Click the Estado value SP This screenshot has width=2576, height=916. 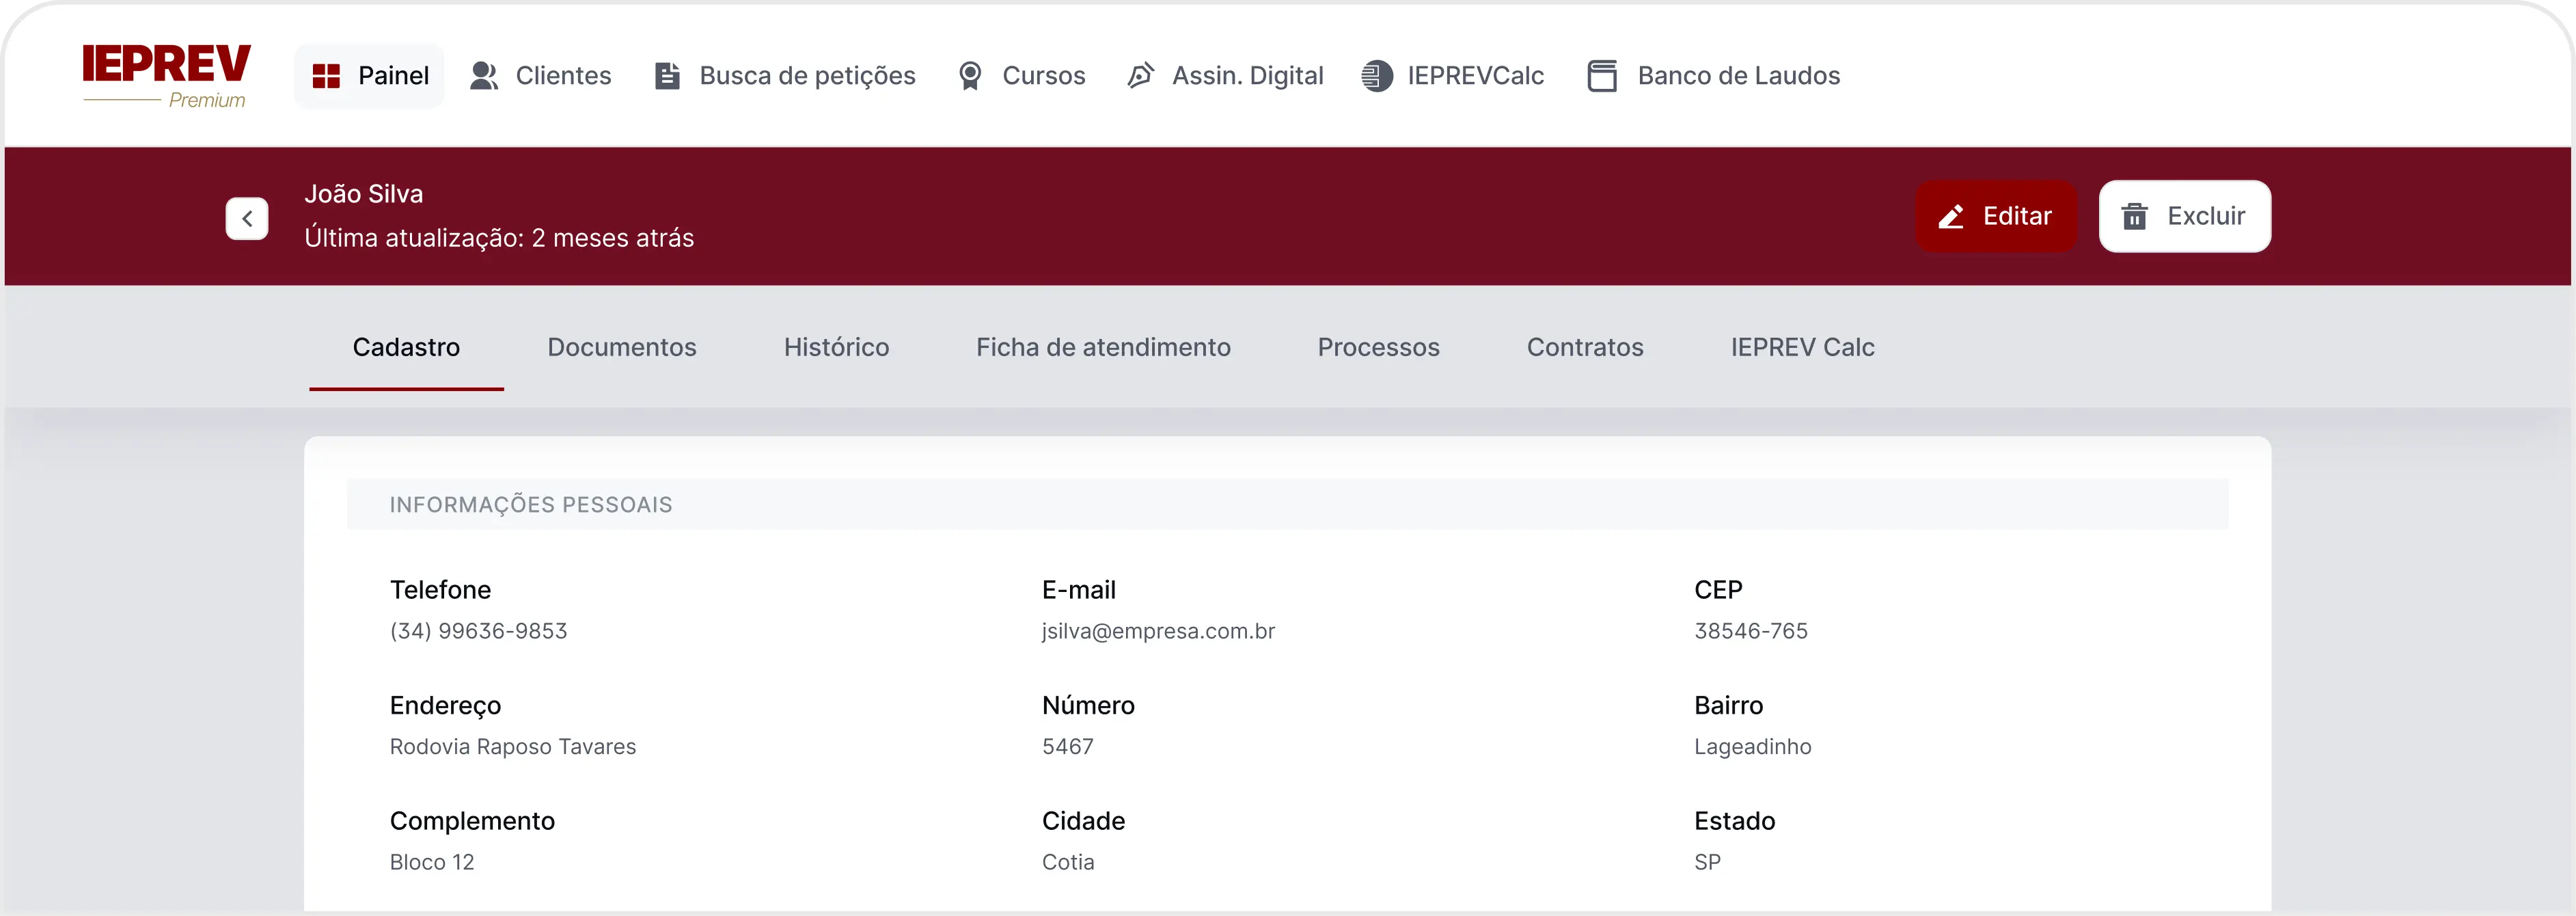1707,862
